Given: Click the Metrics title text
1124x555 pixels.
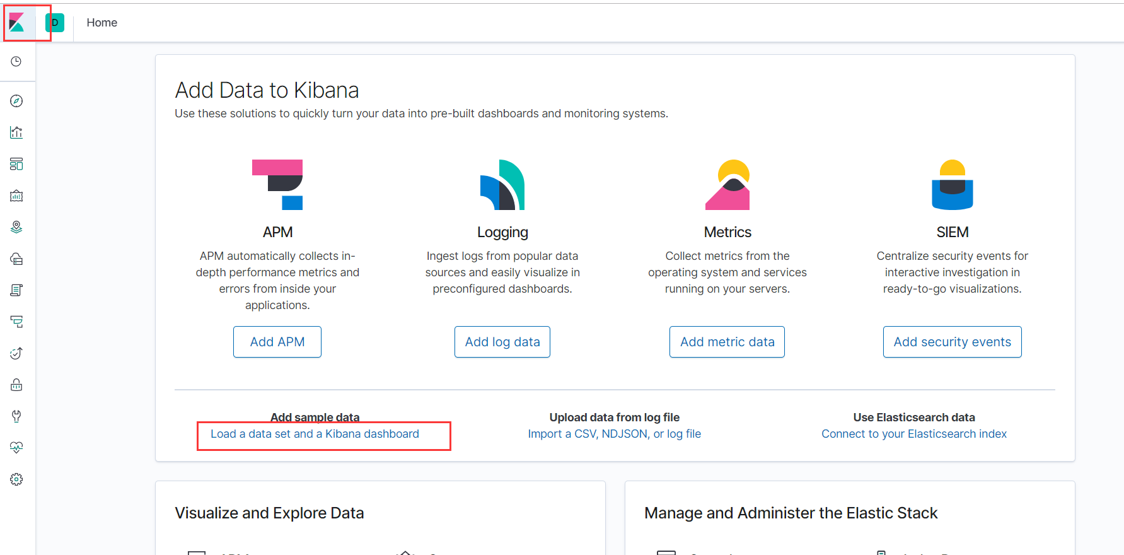Looking at the screenshot, I should tap(727, 232).
